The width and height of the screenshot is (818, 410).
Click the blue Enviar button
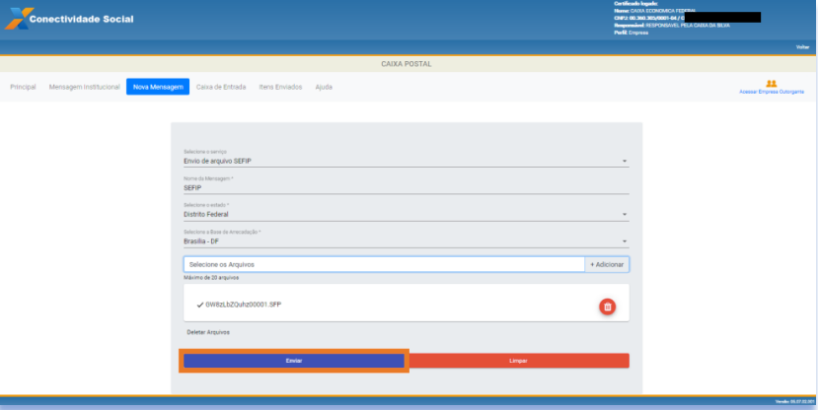tap(294, 361)
